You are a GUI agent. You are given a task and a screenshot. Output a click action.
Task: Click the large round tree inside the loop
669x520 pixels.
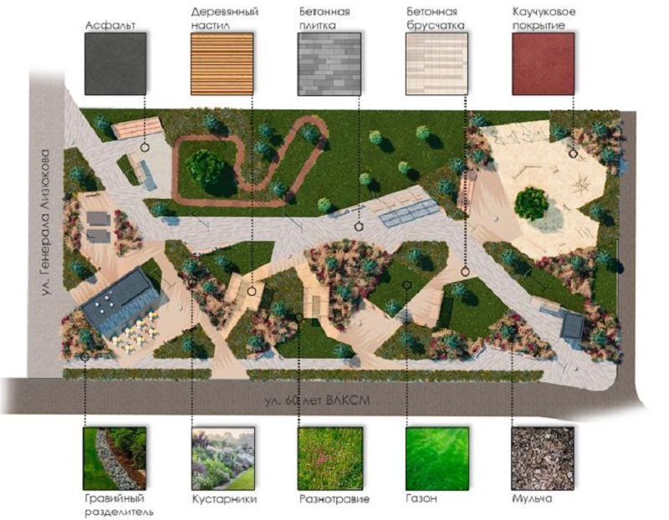(x=206, y=167)
